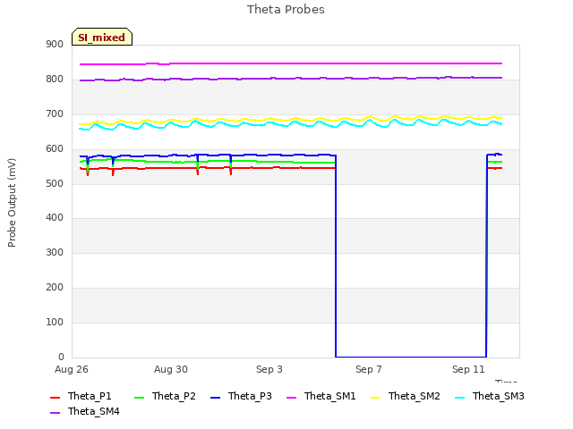Click the 500 y-axis tick label
This screenshot has width=573, height=429.
tap(55, 183)
